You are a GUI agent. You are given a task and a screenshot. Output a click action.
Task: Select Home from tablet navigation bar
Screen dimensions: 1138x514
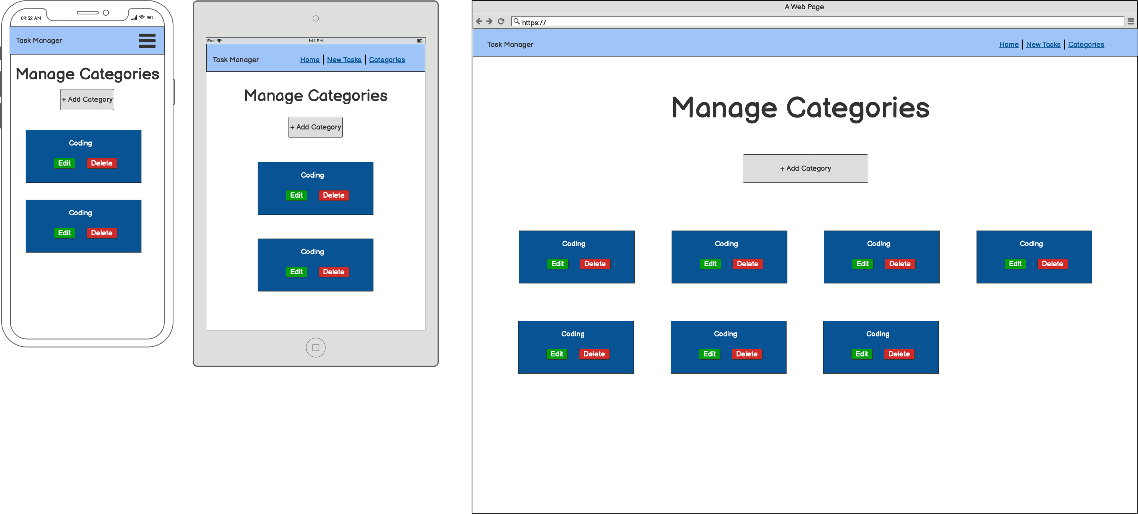[309, 60]
